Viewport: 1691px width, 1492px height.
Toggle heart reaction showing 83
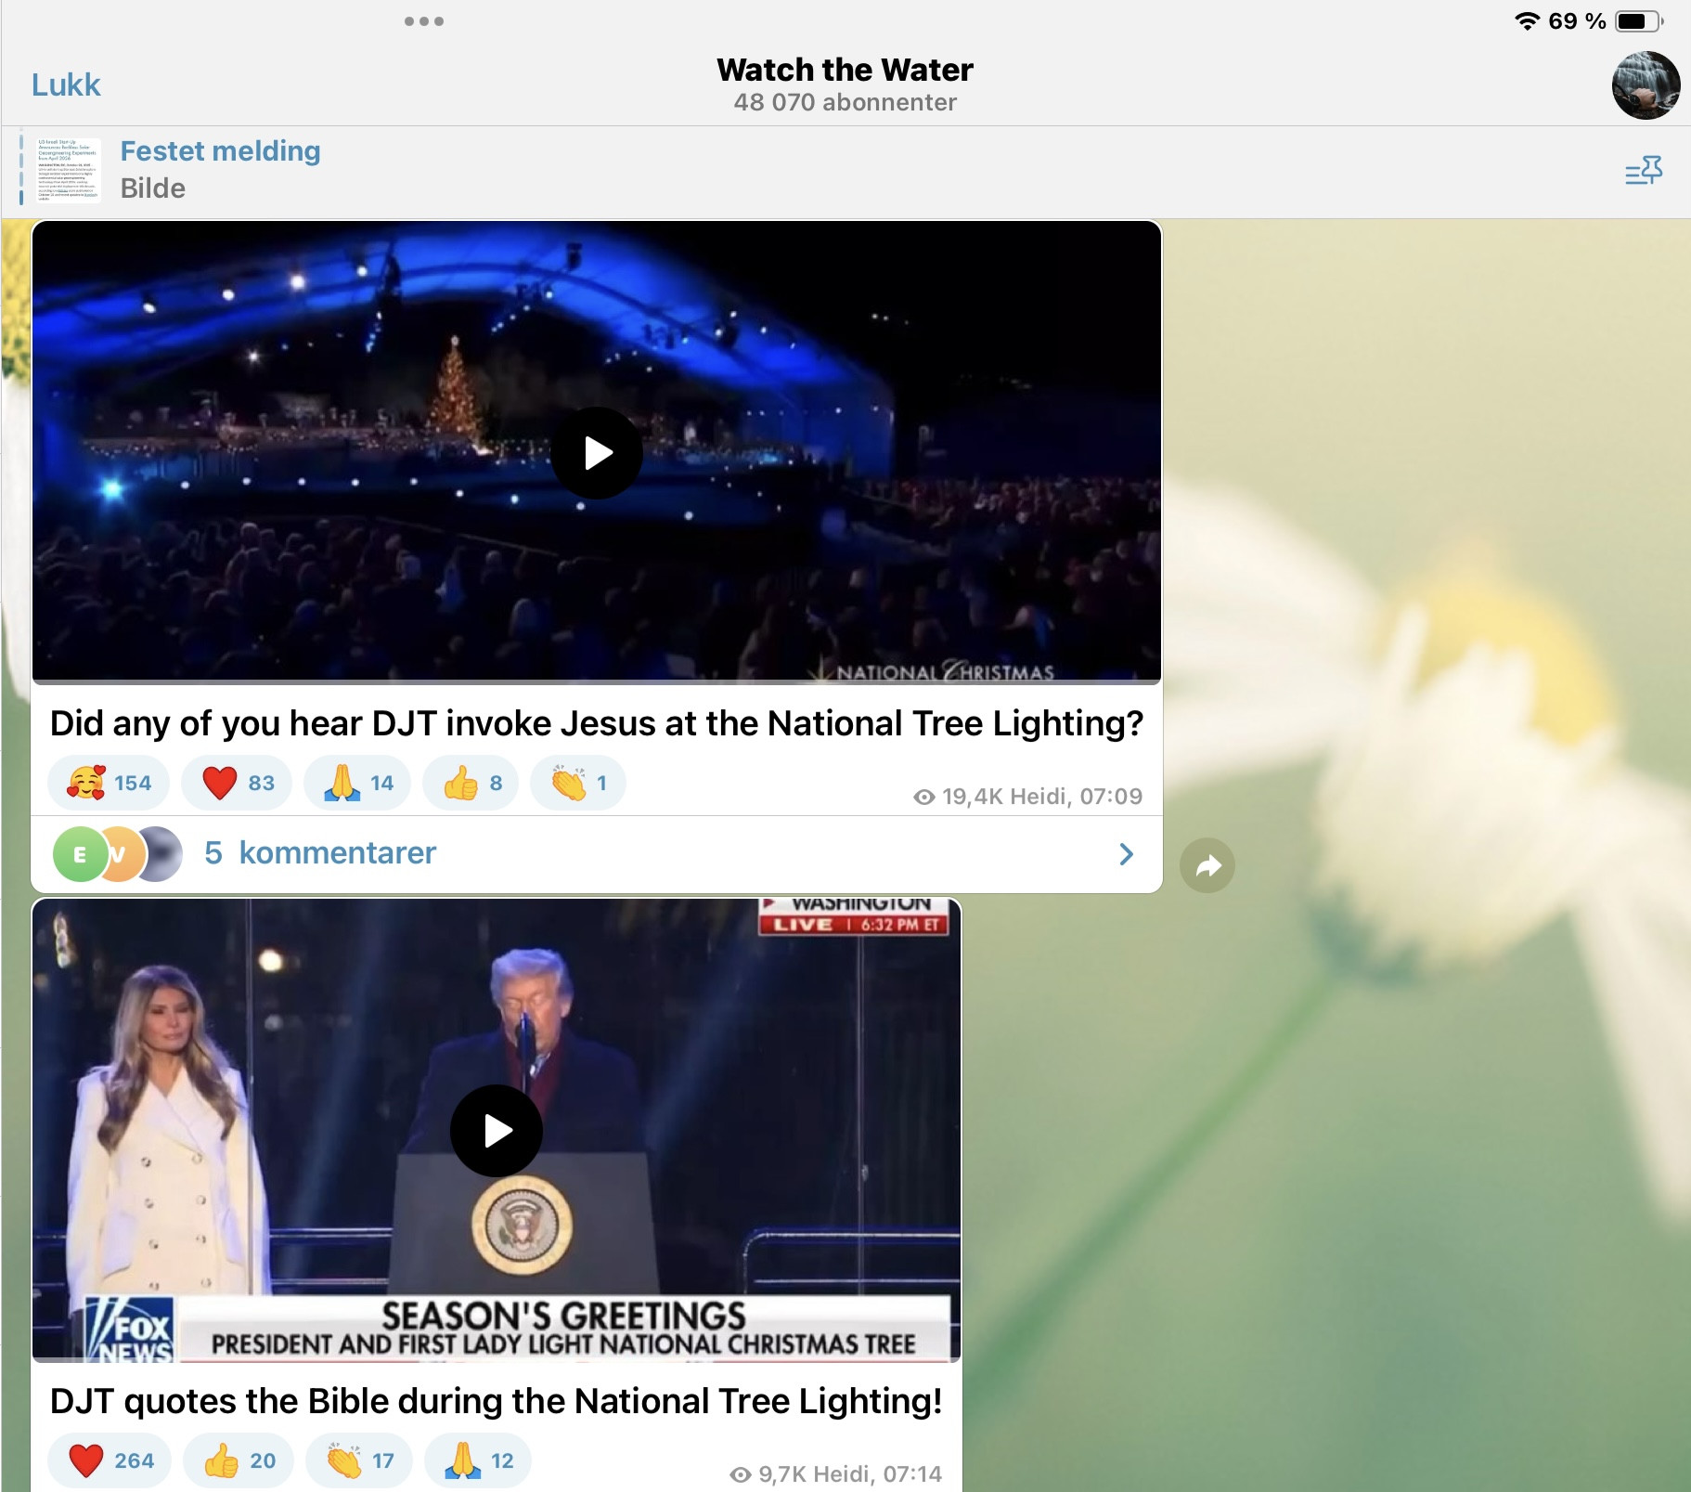[x=237, y=784]
